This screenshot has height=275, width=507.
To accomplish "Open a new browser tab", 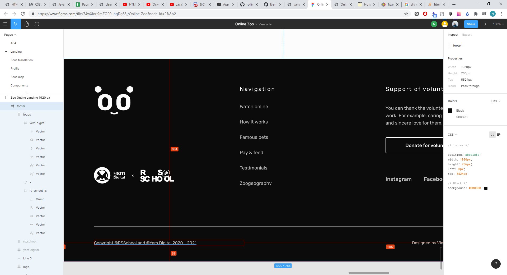I will tap(454, 4).
